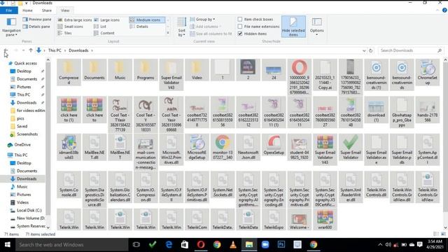Viewport: 448px width, 252px height.
Task: Select Newtonsoft.Json.dll file
Action: 248,147
